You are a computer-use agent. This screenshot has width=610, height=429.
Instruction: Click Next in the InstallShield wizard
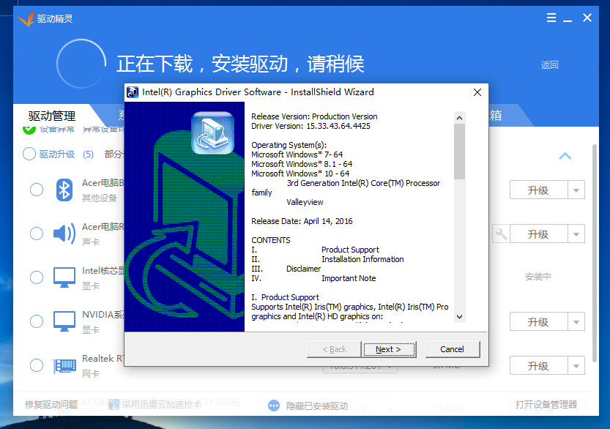389,349
